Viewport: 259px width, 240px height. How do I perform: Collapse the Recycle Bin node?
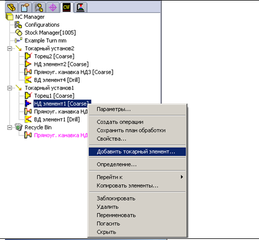[9, 127]
